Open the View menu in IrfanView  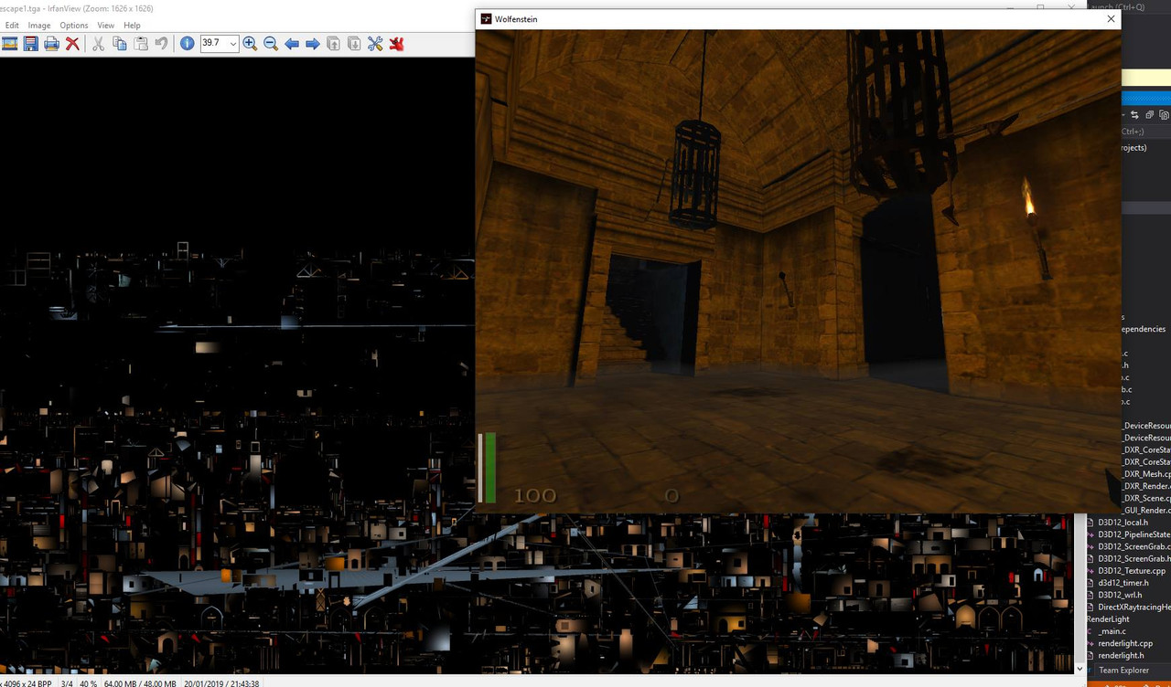[x=106, y=26]
